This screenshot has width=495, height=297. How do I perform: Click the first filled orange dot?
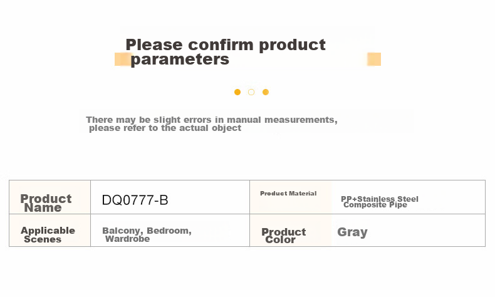pos(237,92)
